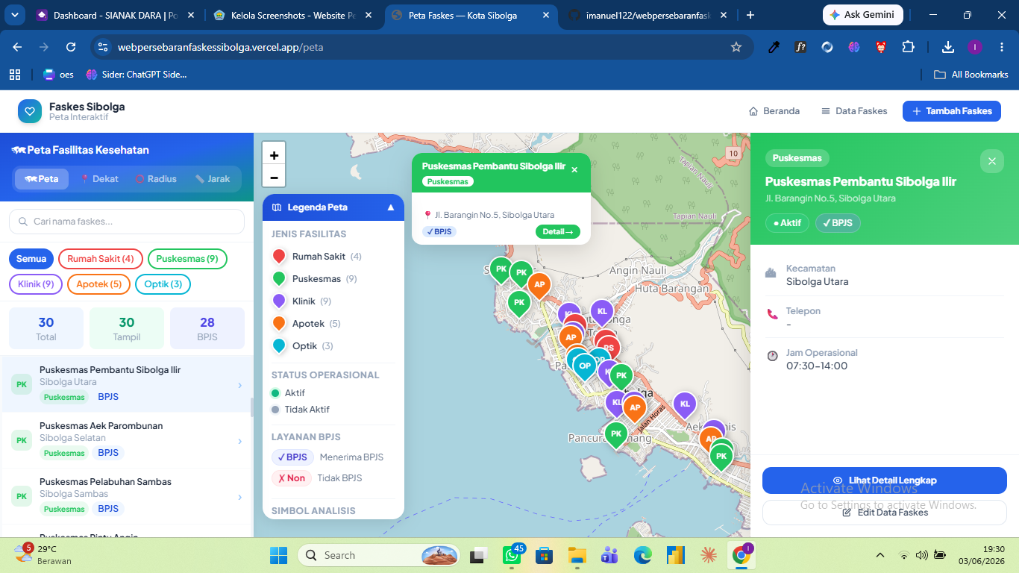
Task: Click red Rumah Sakit legend marker
Action: pyautogui.click(x=279, y=257)
